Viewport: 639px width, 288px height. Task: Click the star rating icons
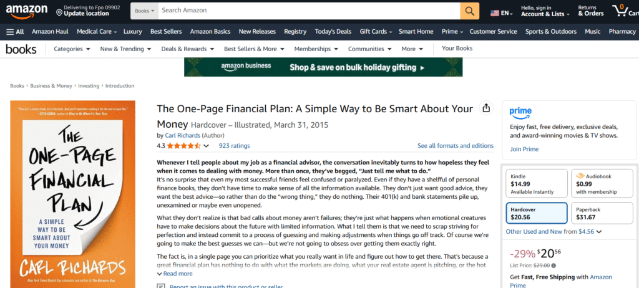[183, 146]
